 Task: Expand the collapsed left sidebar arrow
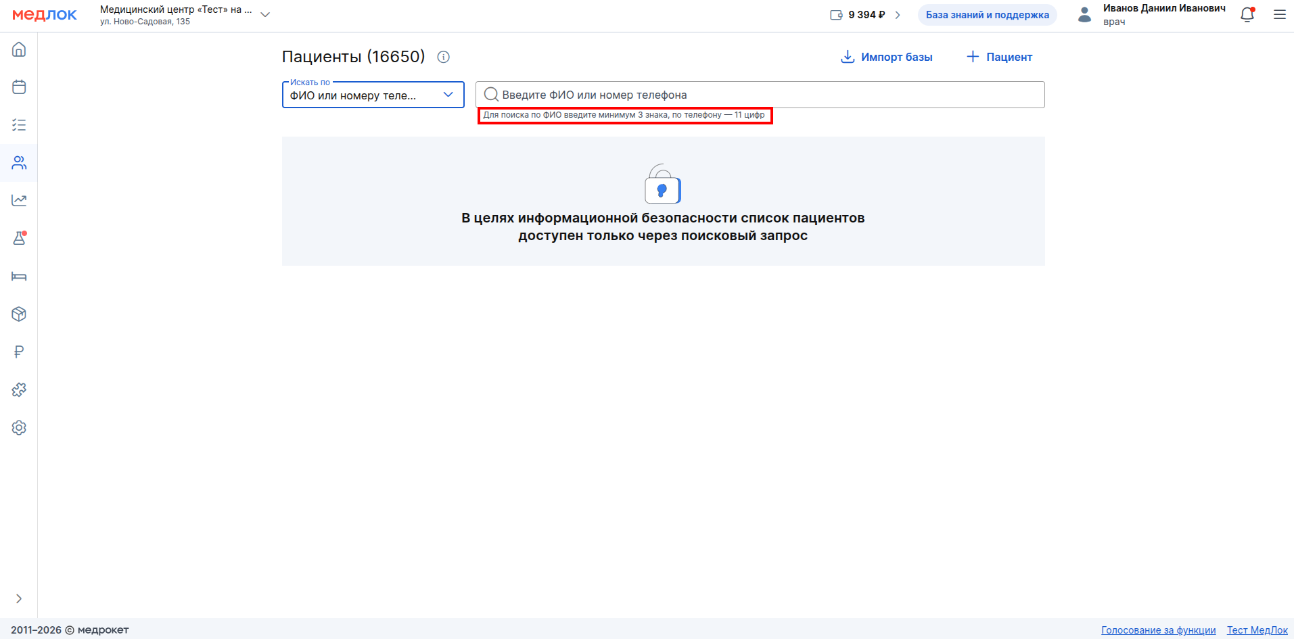[19, 598]
